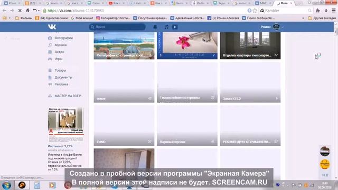Viewport: 338px width, 190px height.
Task: Focus the VK Поиск search field
Action: [x=117, y=27]
